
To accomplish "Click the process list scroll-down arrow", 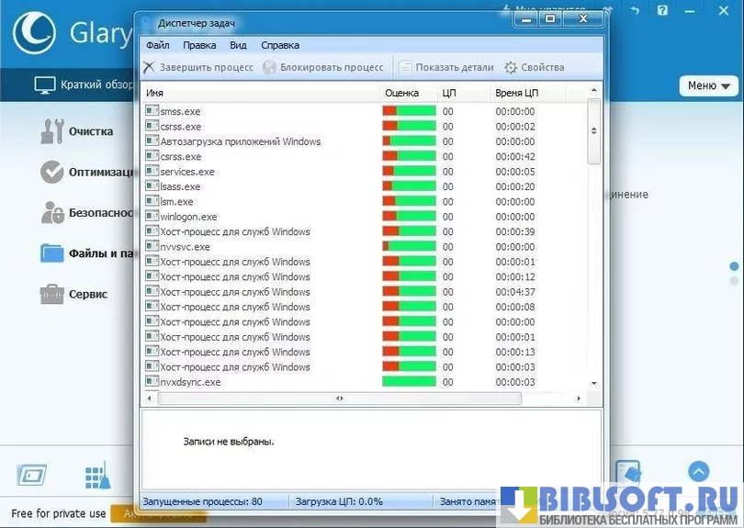I will tap(593, 383).
